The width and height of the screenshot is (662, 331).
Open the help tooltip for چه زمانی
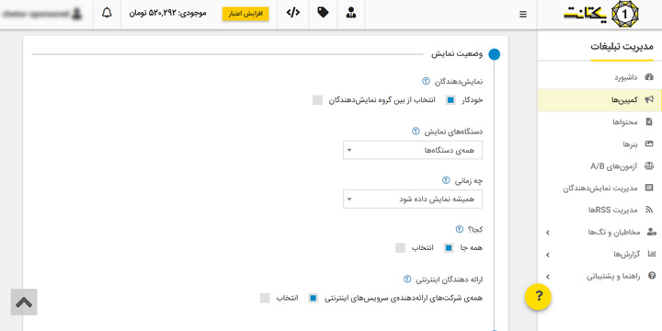pyautogui.click(x=446, y=180)
